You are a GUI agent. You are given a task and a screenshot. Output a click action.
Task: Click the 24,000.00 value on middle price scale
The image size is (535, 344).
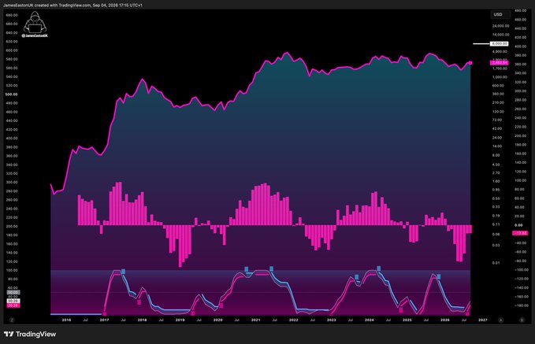pos(500,26)
